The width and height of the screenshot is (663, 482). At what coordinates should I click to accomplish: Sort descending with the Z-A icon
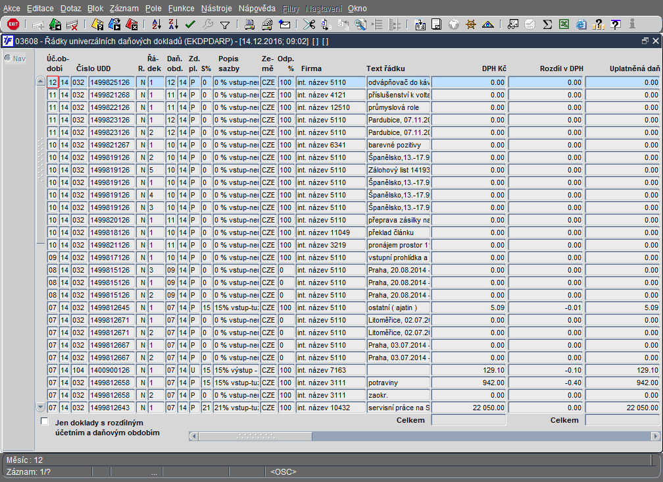pyautogui.click(x=174, y=24)
